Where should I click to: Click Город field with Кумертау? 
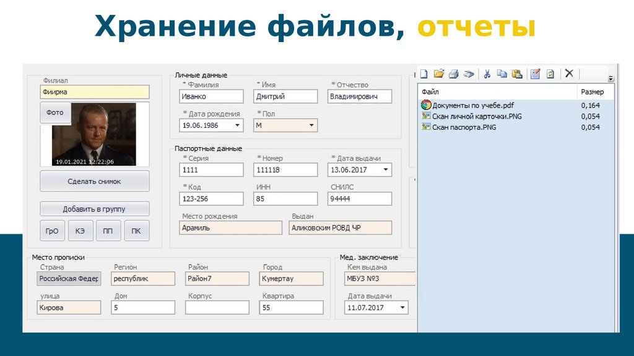tap(291, 279)
